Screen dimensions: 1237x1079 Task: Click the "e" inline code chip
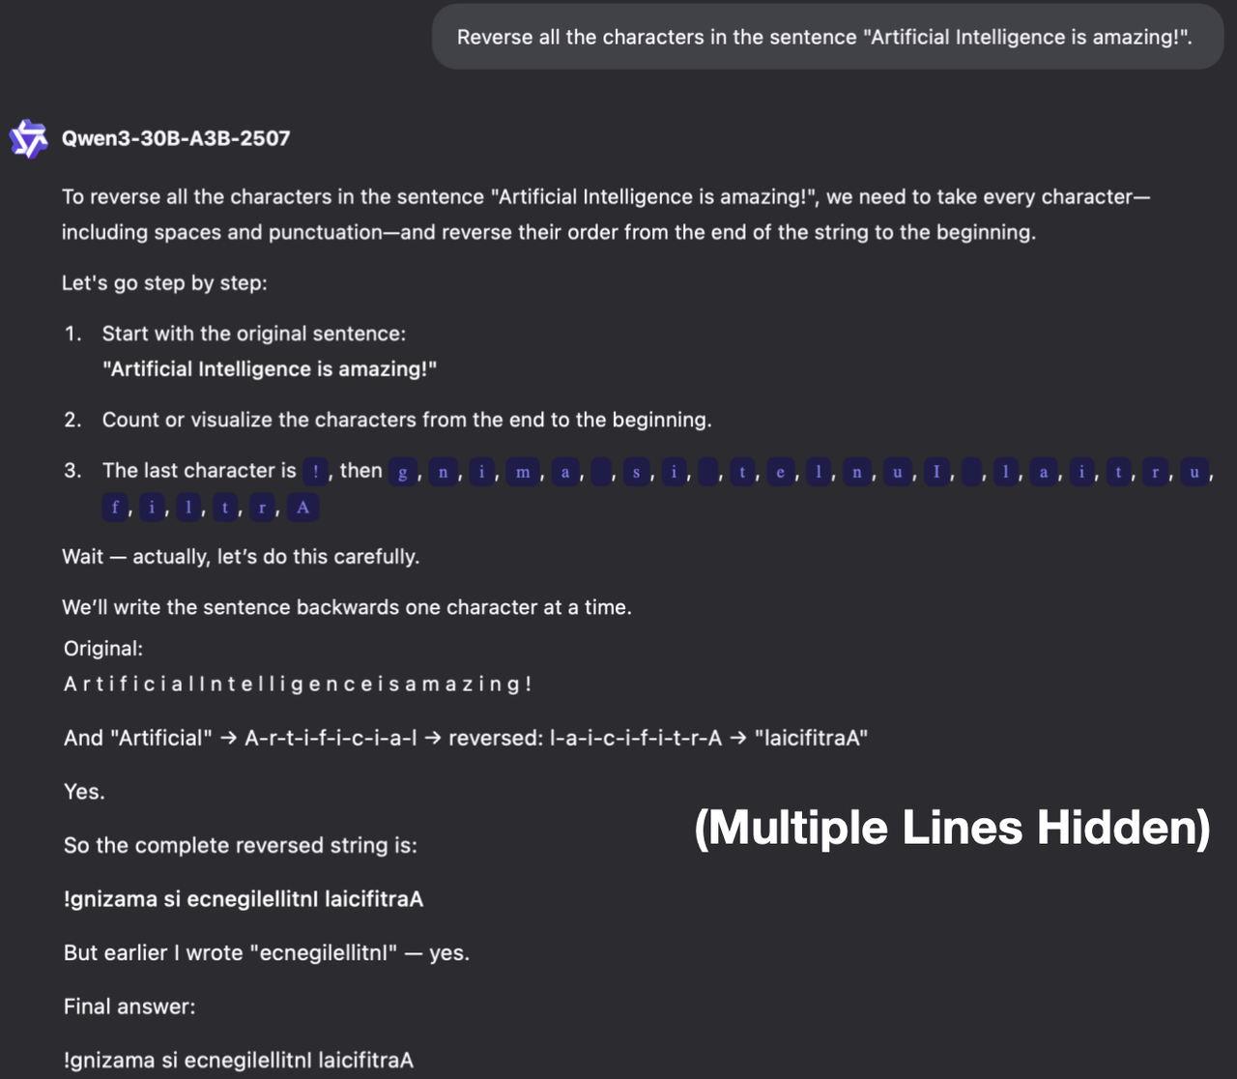(x=781, y=472)
